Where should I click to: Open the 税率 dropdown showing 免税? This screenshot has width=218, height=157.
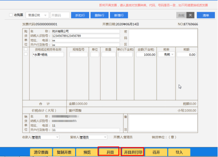tap(166, 55)
